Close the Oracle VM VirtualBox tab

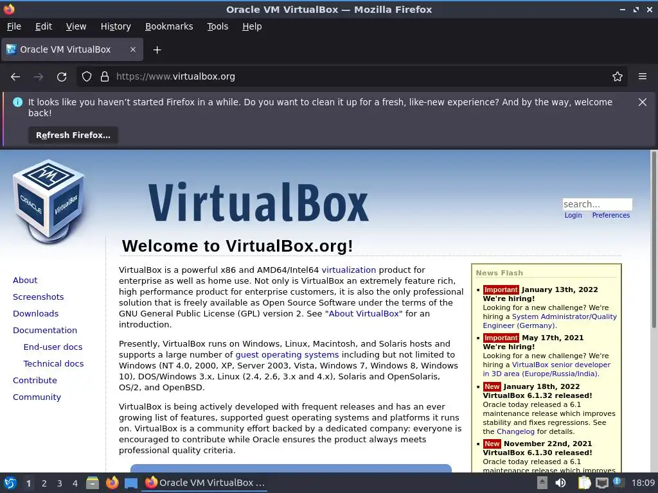click(x=132, y=49)
